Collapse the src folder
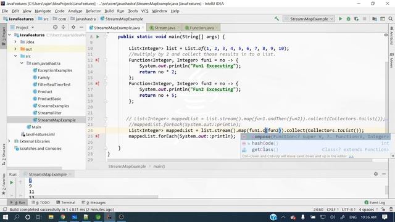The width and height of the screenshot is (395, 222). [x=15, y=56]
